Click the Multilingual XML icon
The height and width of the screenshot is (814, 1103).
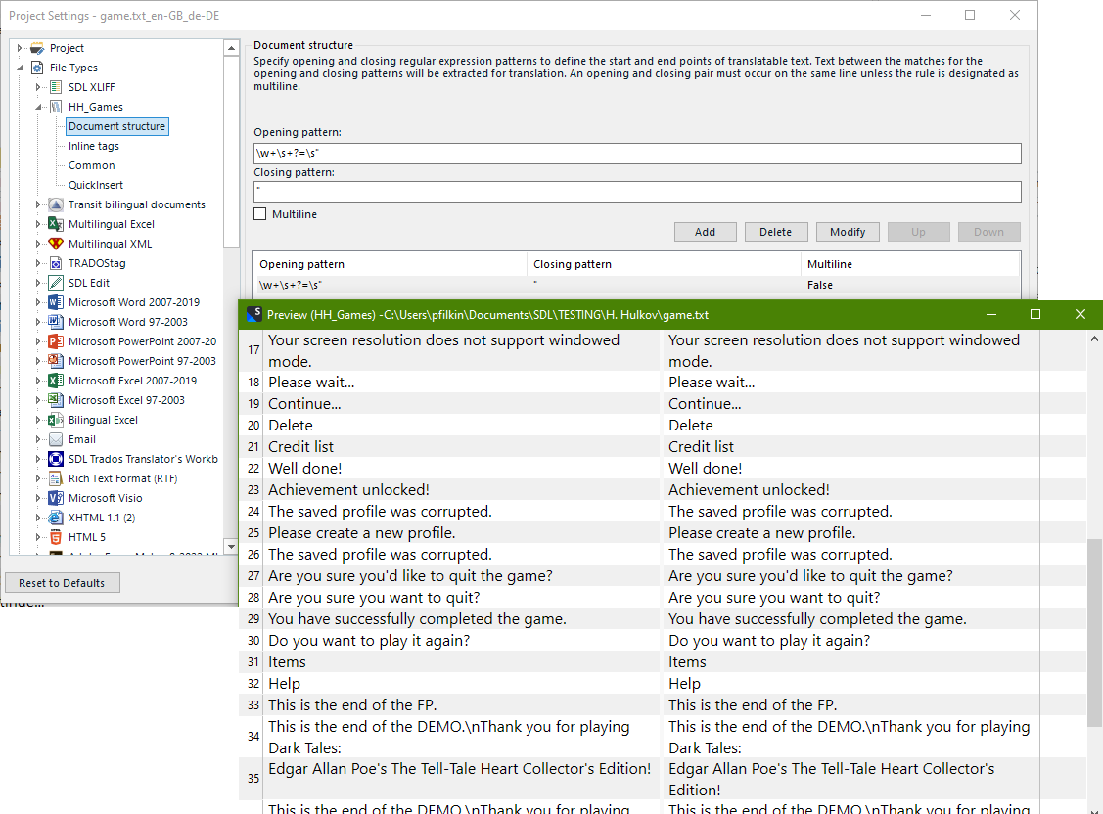tap(57, 244)
